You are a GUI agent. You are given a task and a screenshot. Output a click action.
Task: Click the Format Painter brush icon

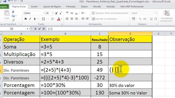(13, 20)
